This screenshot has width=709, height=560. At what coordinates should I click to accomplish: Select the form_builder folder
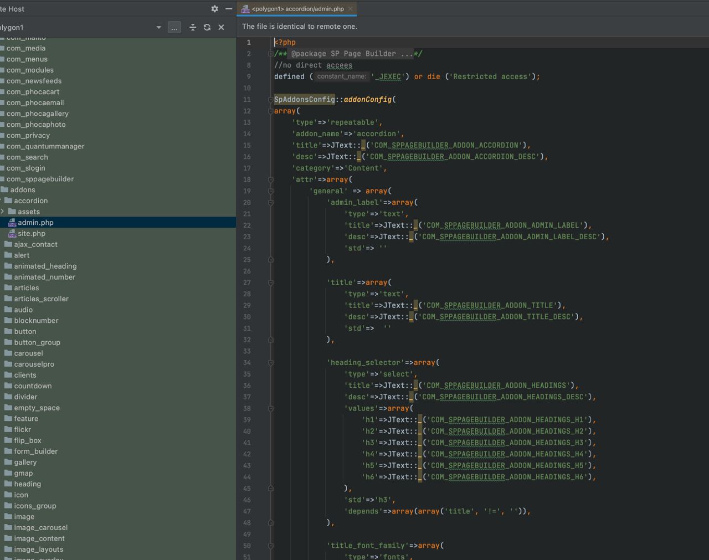(35, 451)
